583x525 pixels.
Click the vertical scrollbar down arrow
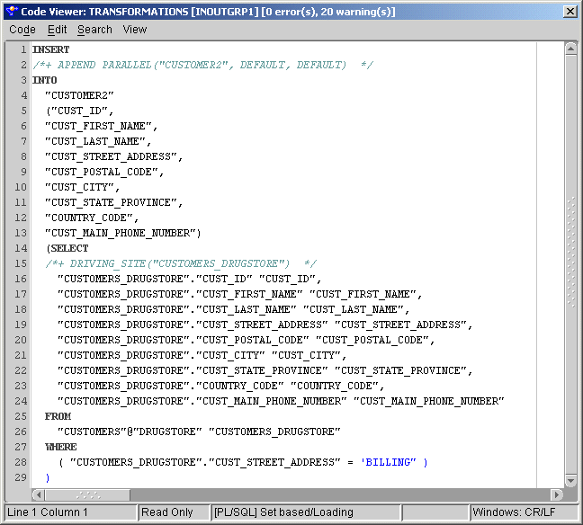(570, 480)
